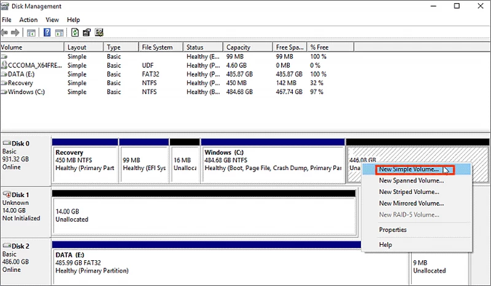Choose Properties from the context menu

click(393, 230)
